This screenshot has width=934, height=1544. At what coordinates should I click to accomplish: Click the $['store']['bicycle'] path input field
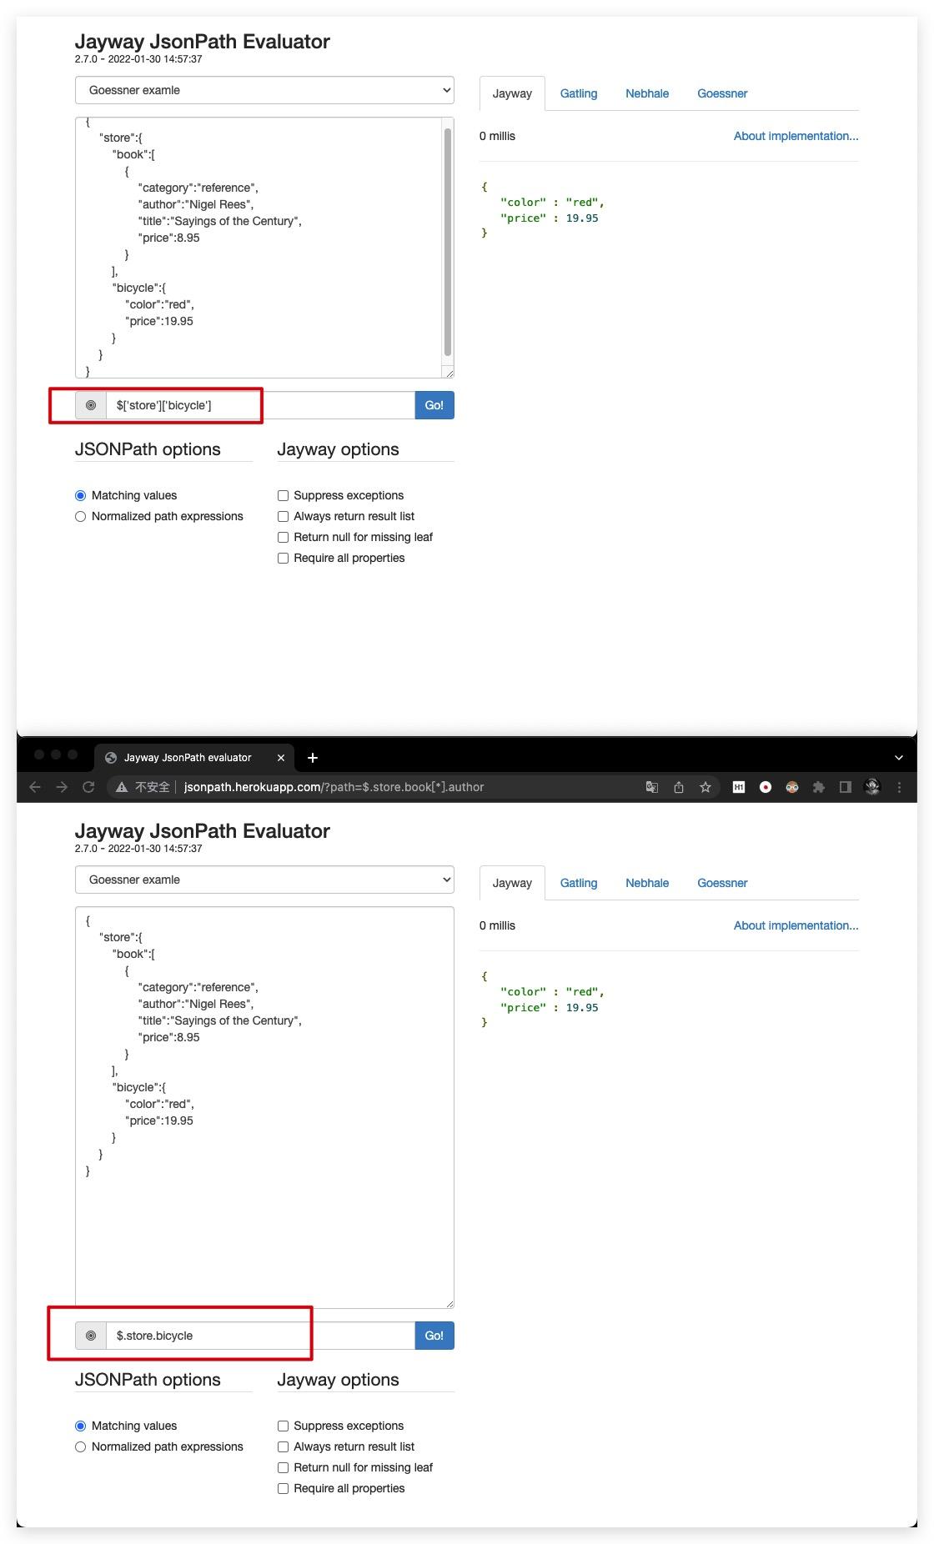coord(260,405)
